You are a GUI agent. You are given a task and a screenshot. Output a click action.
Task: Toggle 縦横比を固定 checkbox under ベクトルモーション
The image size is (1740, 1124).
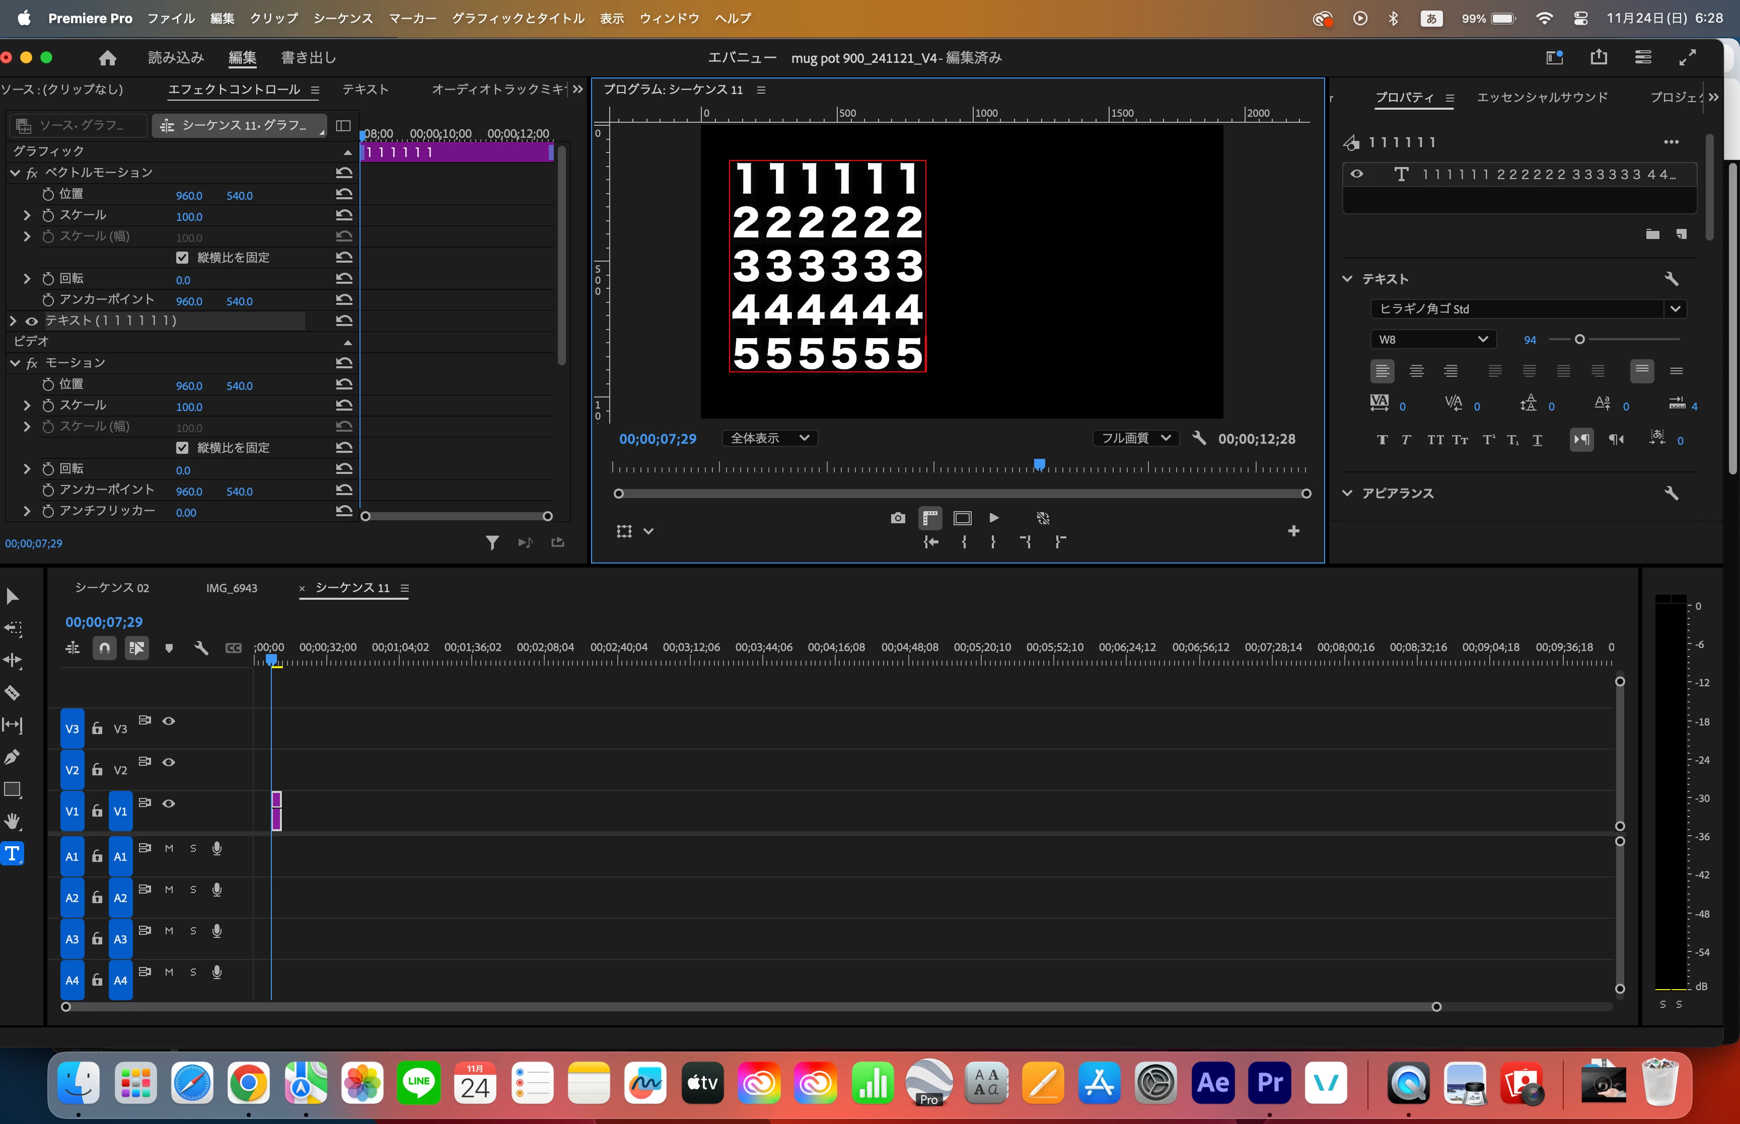click(x=182, y=258)
